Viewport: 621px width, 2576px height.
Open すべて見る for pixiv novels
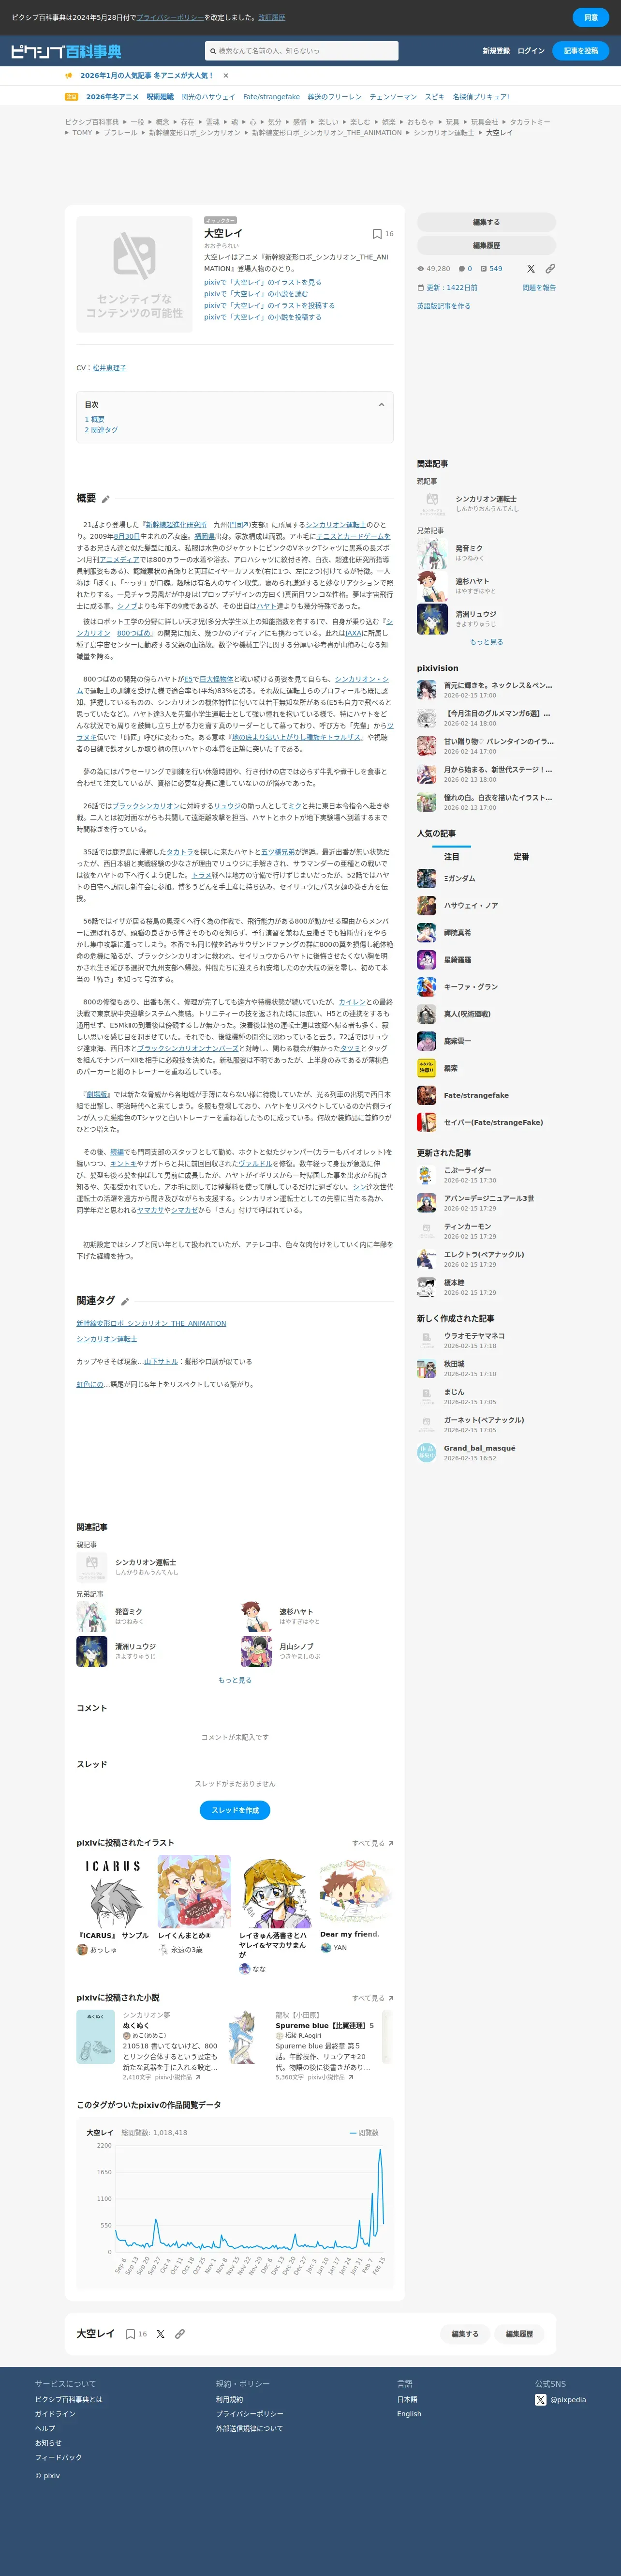tap(373, 1998)
